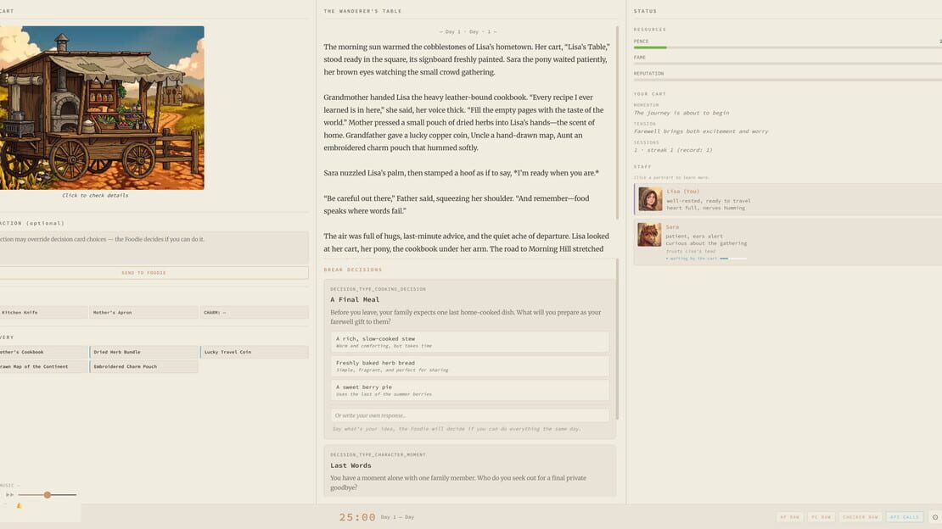Choose the sweet berry pie option

point(470,390)
